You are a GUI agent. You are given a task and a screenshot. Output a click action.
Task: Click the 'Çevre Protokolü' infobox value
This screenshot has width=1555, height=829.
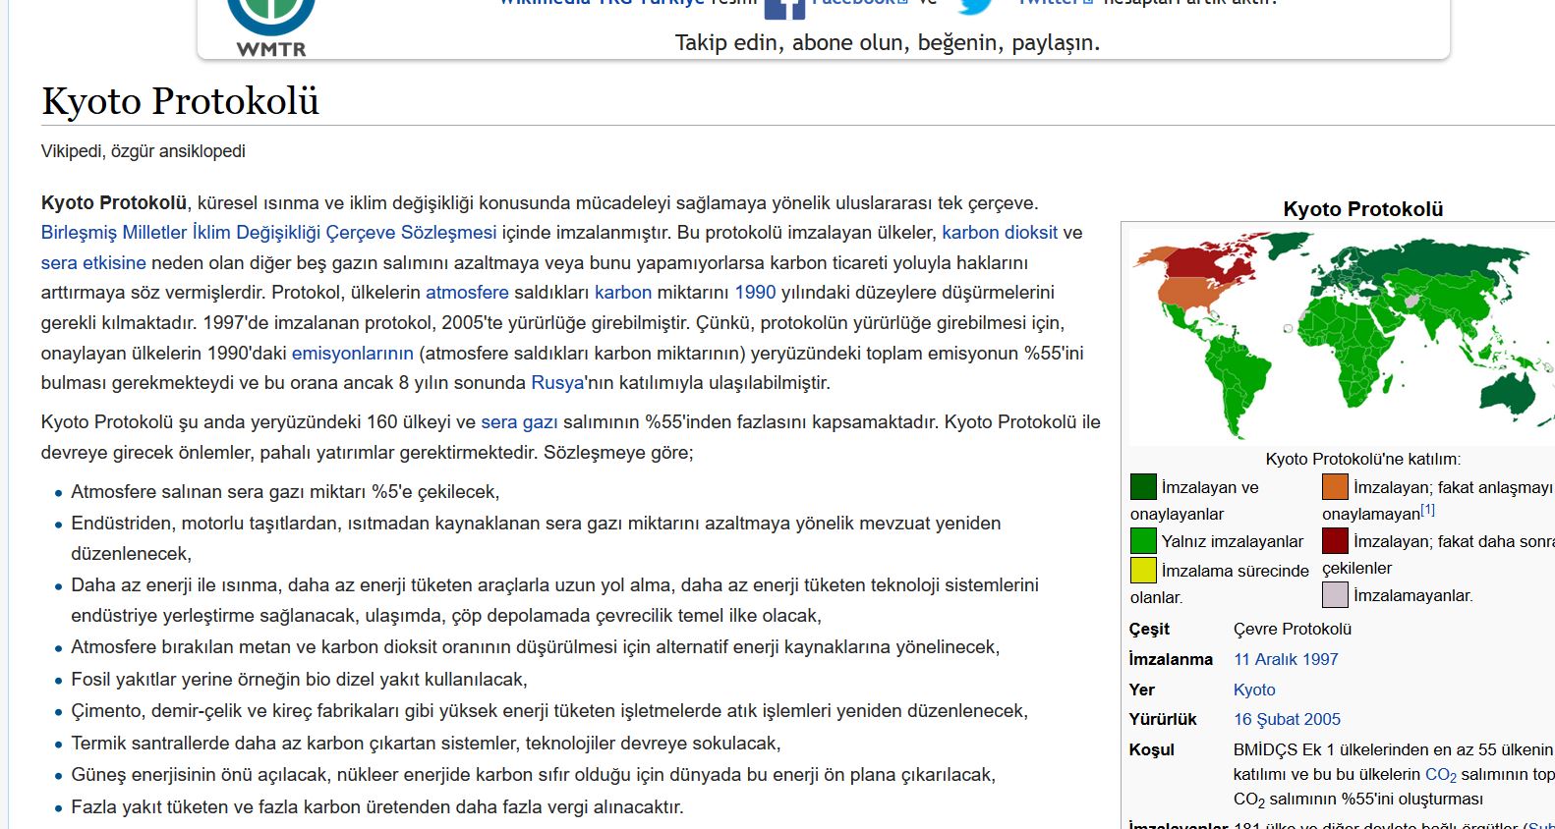tap(1293, 629)
